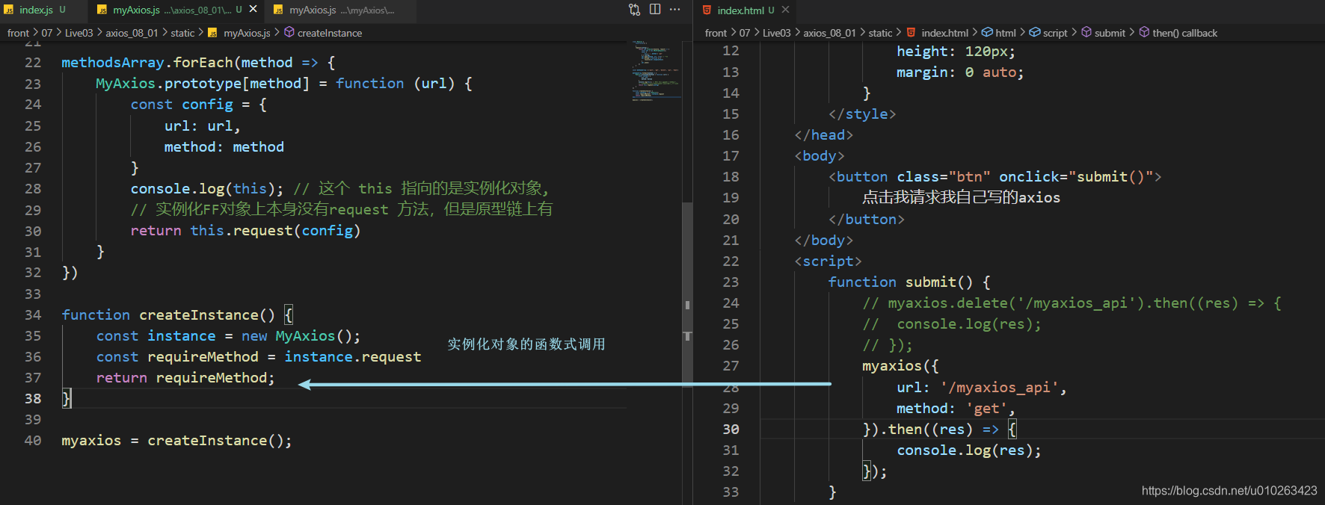Expand the Live03 breadcrumb in left editor
Viewport: 1325px width, 505px height.
point(79,33)
